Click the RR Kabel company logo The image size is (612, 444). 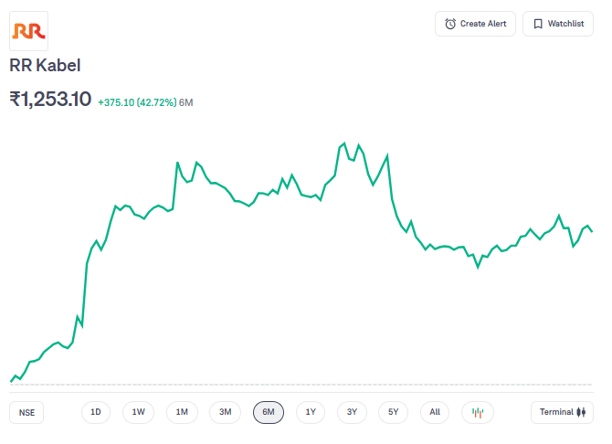[28, 31]
